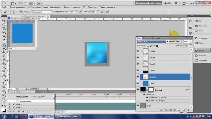
Task: Select the Healing Brush tool
Action: tap(4, 44)
